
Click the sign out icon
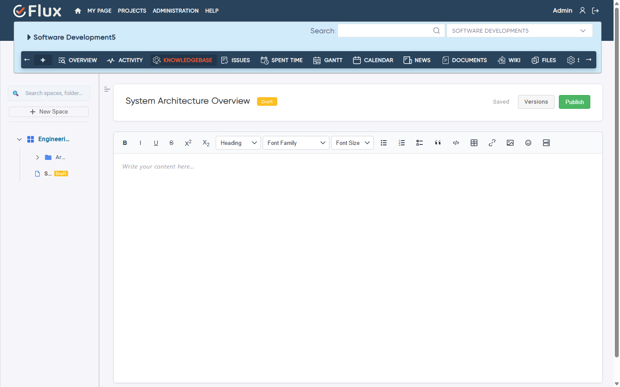click(595, 10)
